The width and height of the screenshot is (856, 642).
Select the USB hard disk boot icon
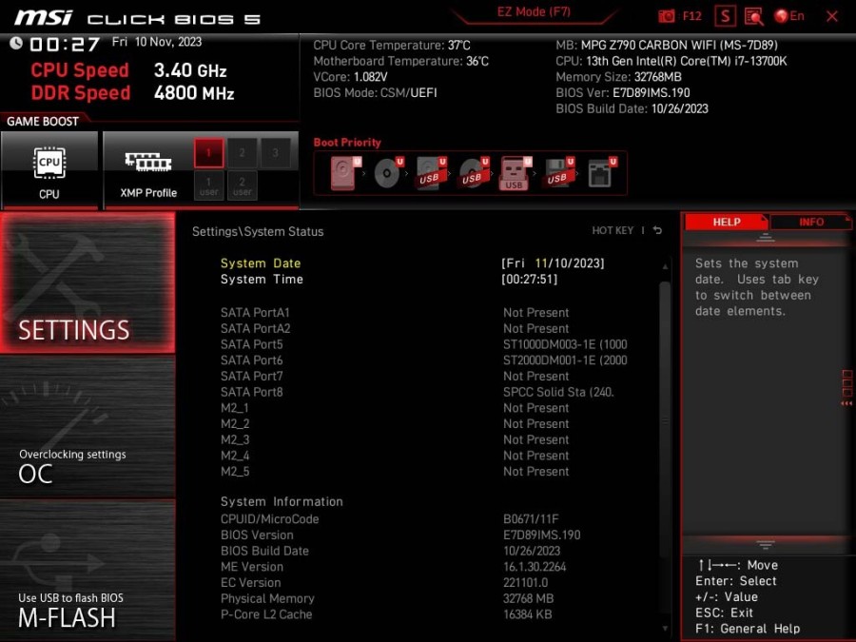pyautogui.click(x=431, y=173)
